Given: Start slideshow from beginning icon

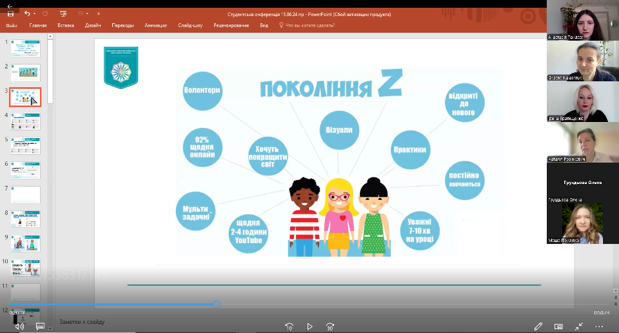Looking at the screenshot, I should (x=63, y=14).
